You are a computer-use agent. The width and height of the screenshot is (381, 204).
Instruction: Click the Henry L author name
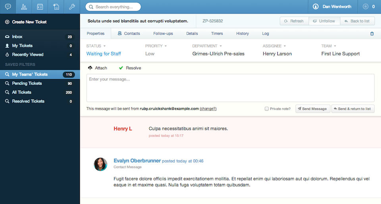pos(123,129)
